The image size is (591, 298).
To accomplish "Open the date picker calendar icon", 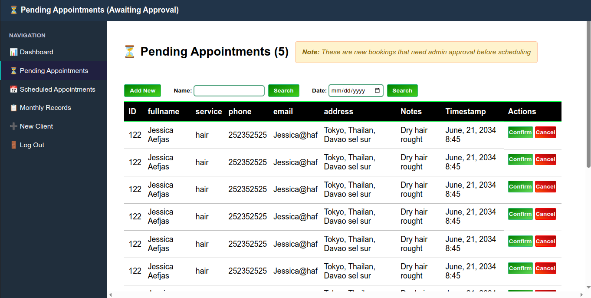I will (377, 91).
